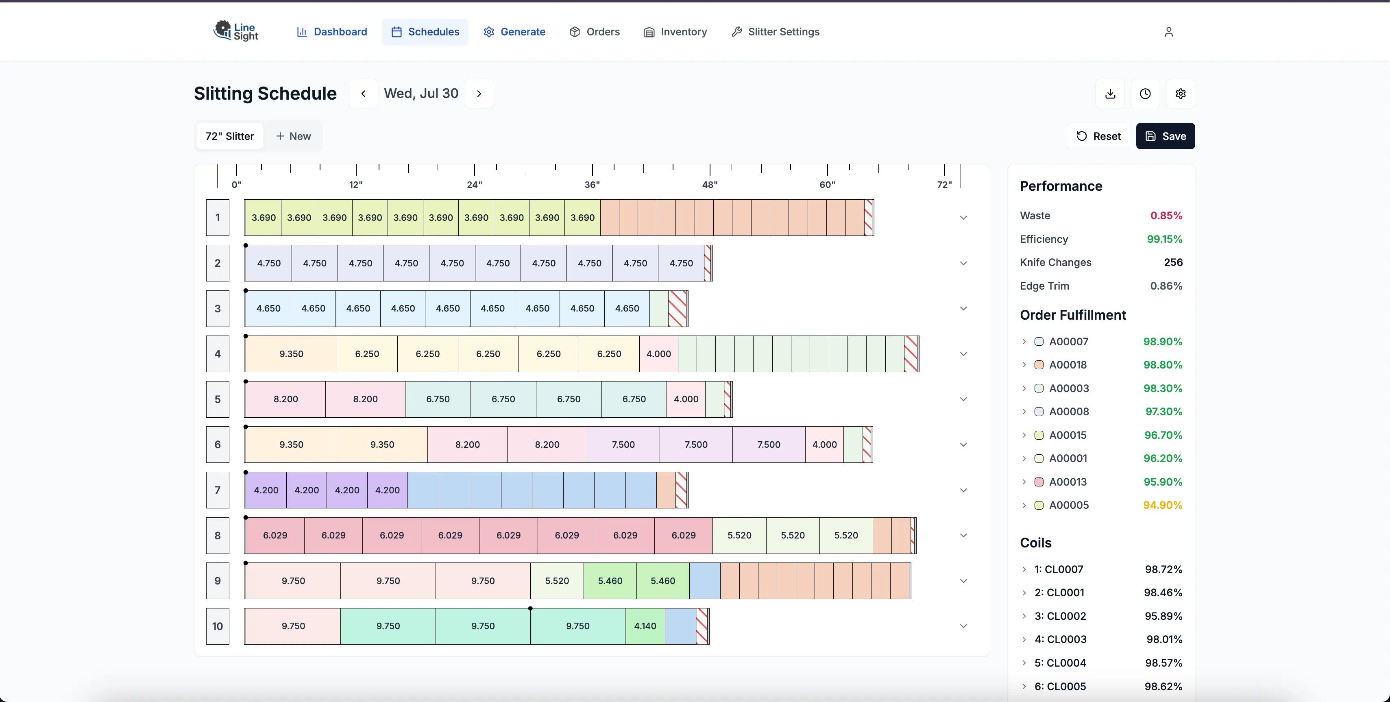The width and height of the screenshot is (1390, 702).
Task: Click the download schedule icon
Action: point(1110,94)
